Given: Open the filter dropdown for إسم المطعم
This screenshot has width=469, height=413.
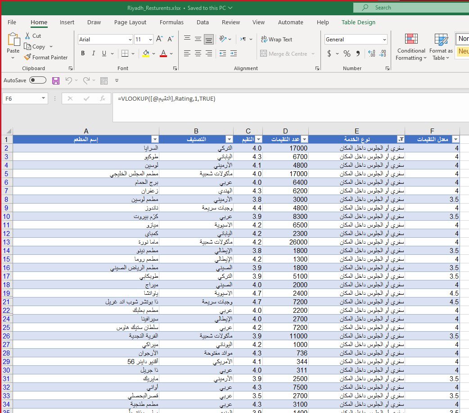Looking at the screenshot, I should [155, 139].
